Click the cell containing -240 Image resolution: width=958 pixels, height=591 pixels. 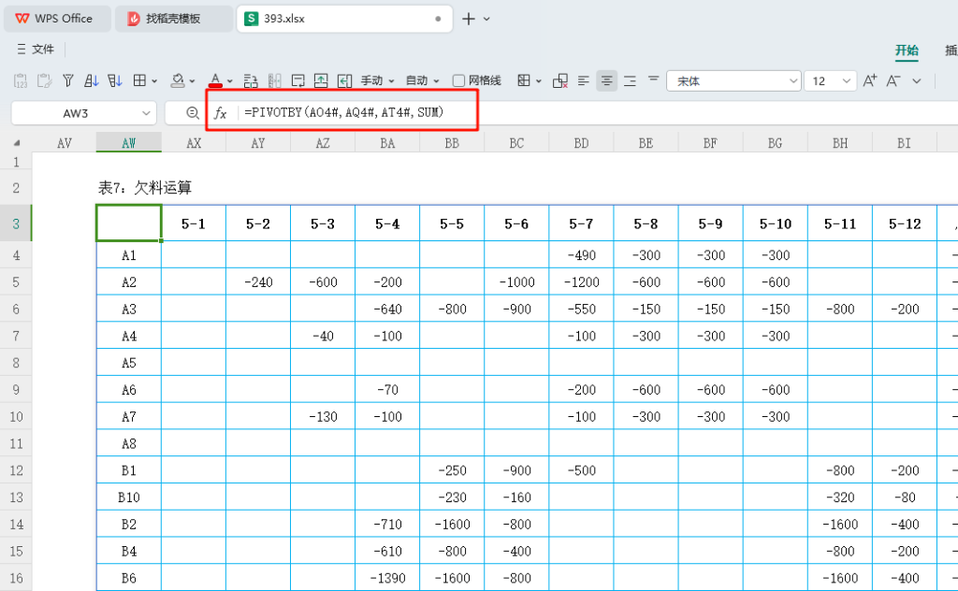click(258, 282)
